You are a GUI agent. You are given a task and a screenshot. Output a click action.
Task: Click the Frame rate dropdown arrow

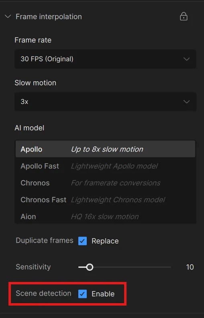coord(186,59)
